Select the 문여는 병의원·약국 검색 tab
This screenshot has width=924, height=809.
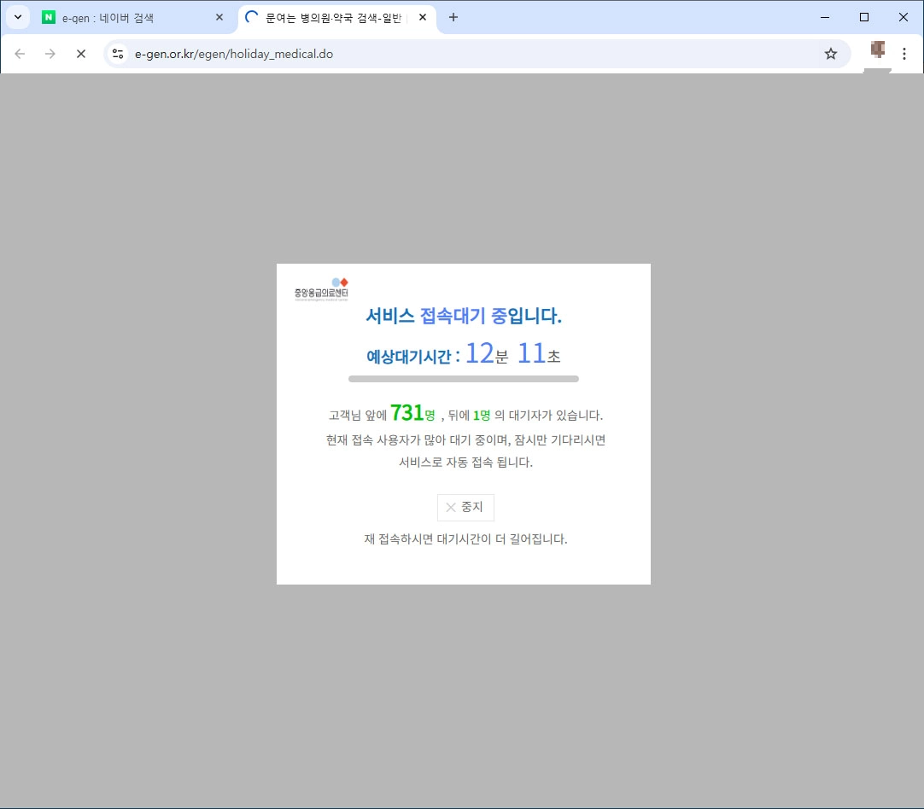pyautogui.click(x=333, y=17)
